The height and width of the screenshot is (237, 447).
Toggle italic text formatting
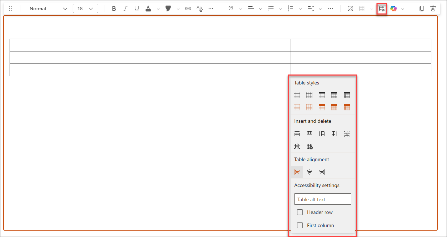[125, 9]
